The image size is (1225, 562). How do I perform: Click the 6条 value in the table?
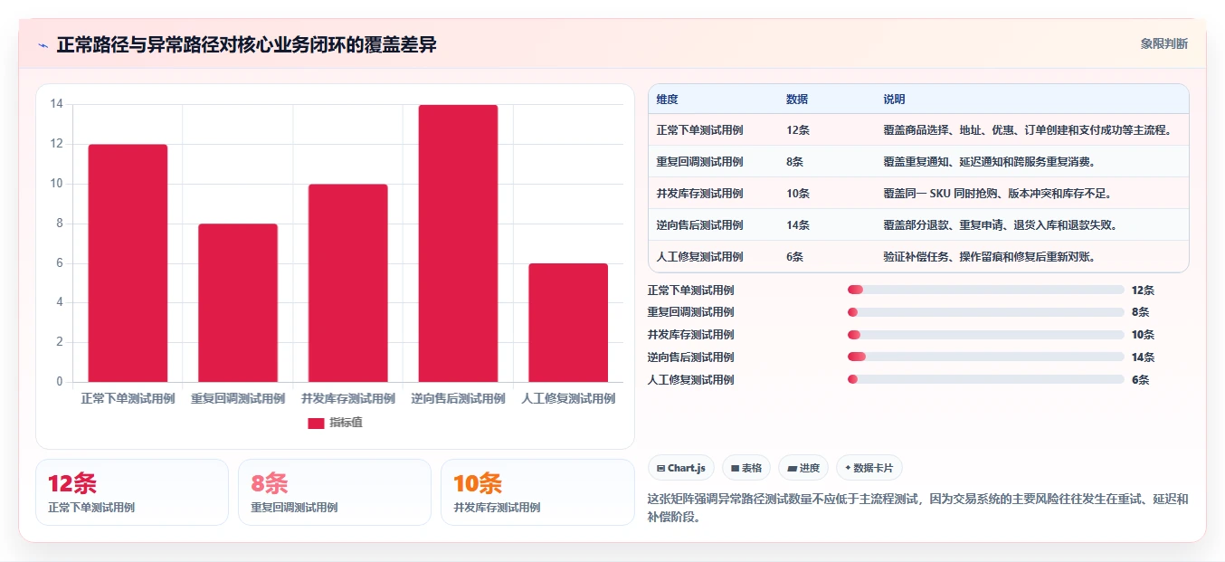795,257
